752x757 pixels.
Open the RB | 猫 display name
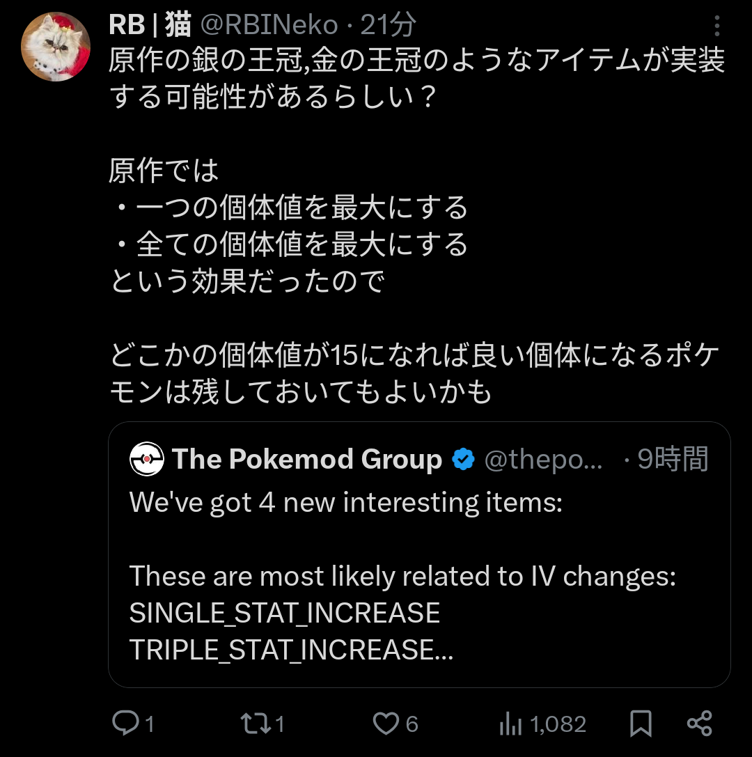pyautogui.click(x=150, y=24)
